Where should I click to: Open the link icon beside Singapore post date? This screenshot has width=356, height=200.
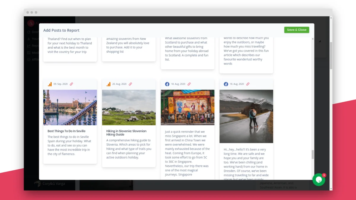point(189,84)
